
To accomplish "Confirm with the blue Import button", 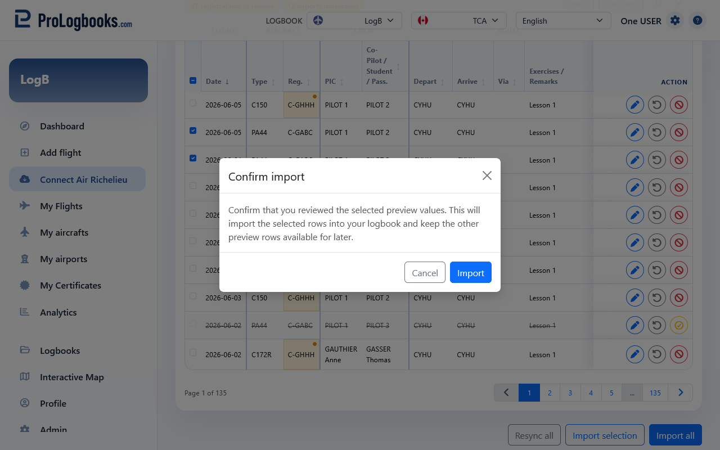I will pos(471,272).
